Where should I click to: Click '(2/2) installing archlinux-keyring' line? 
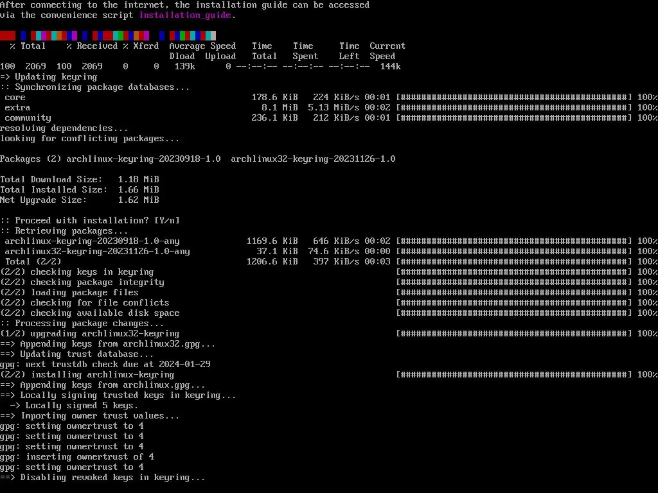[x=87, y=375]
